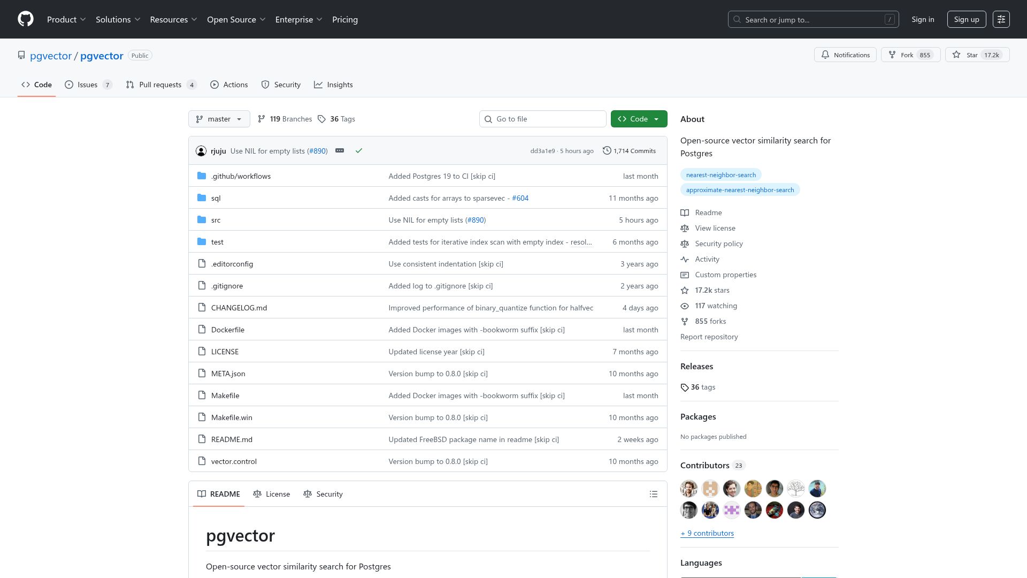
Task: Expand the Resources menu
Action: pos(174,19)
